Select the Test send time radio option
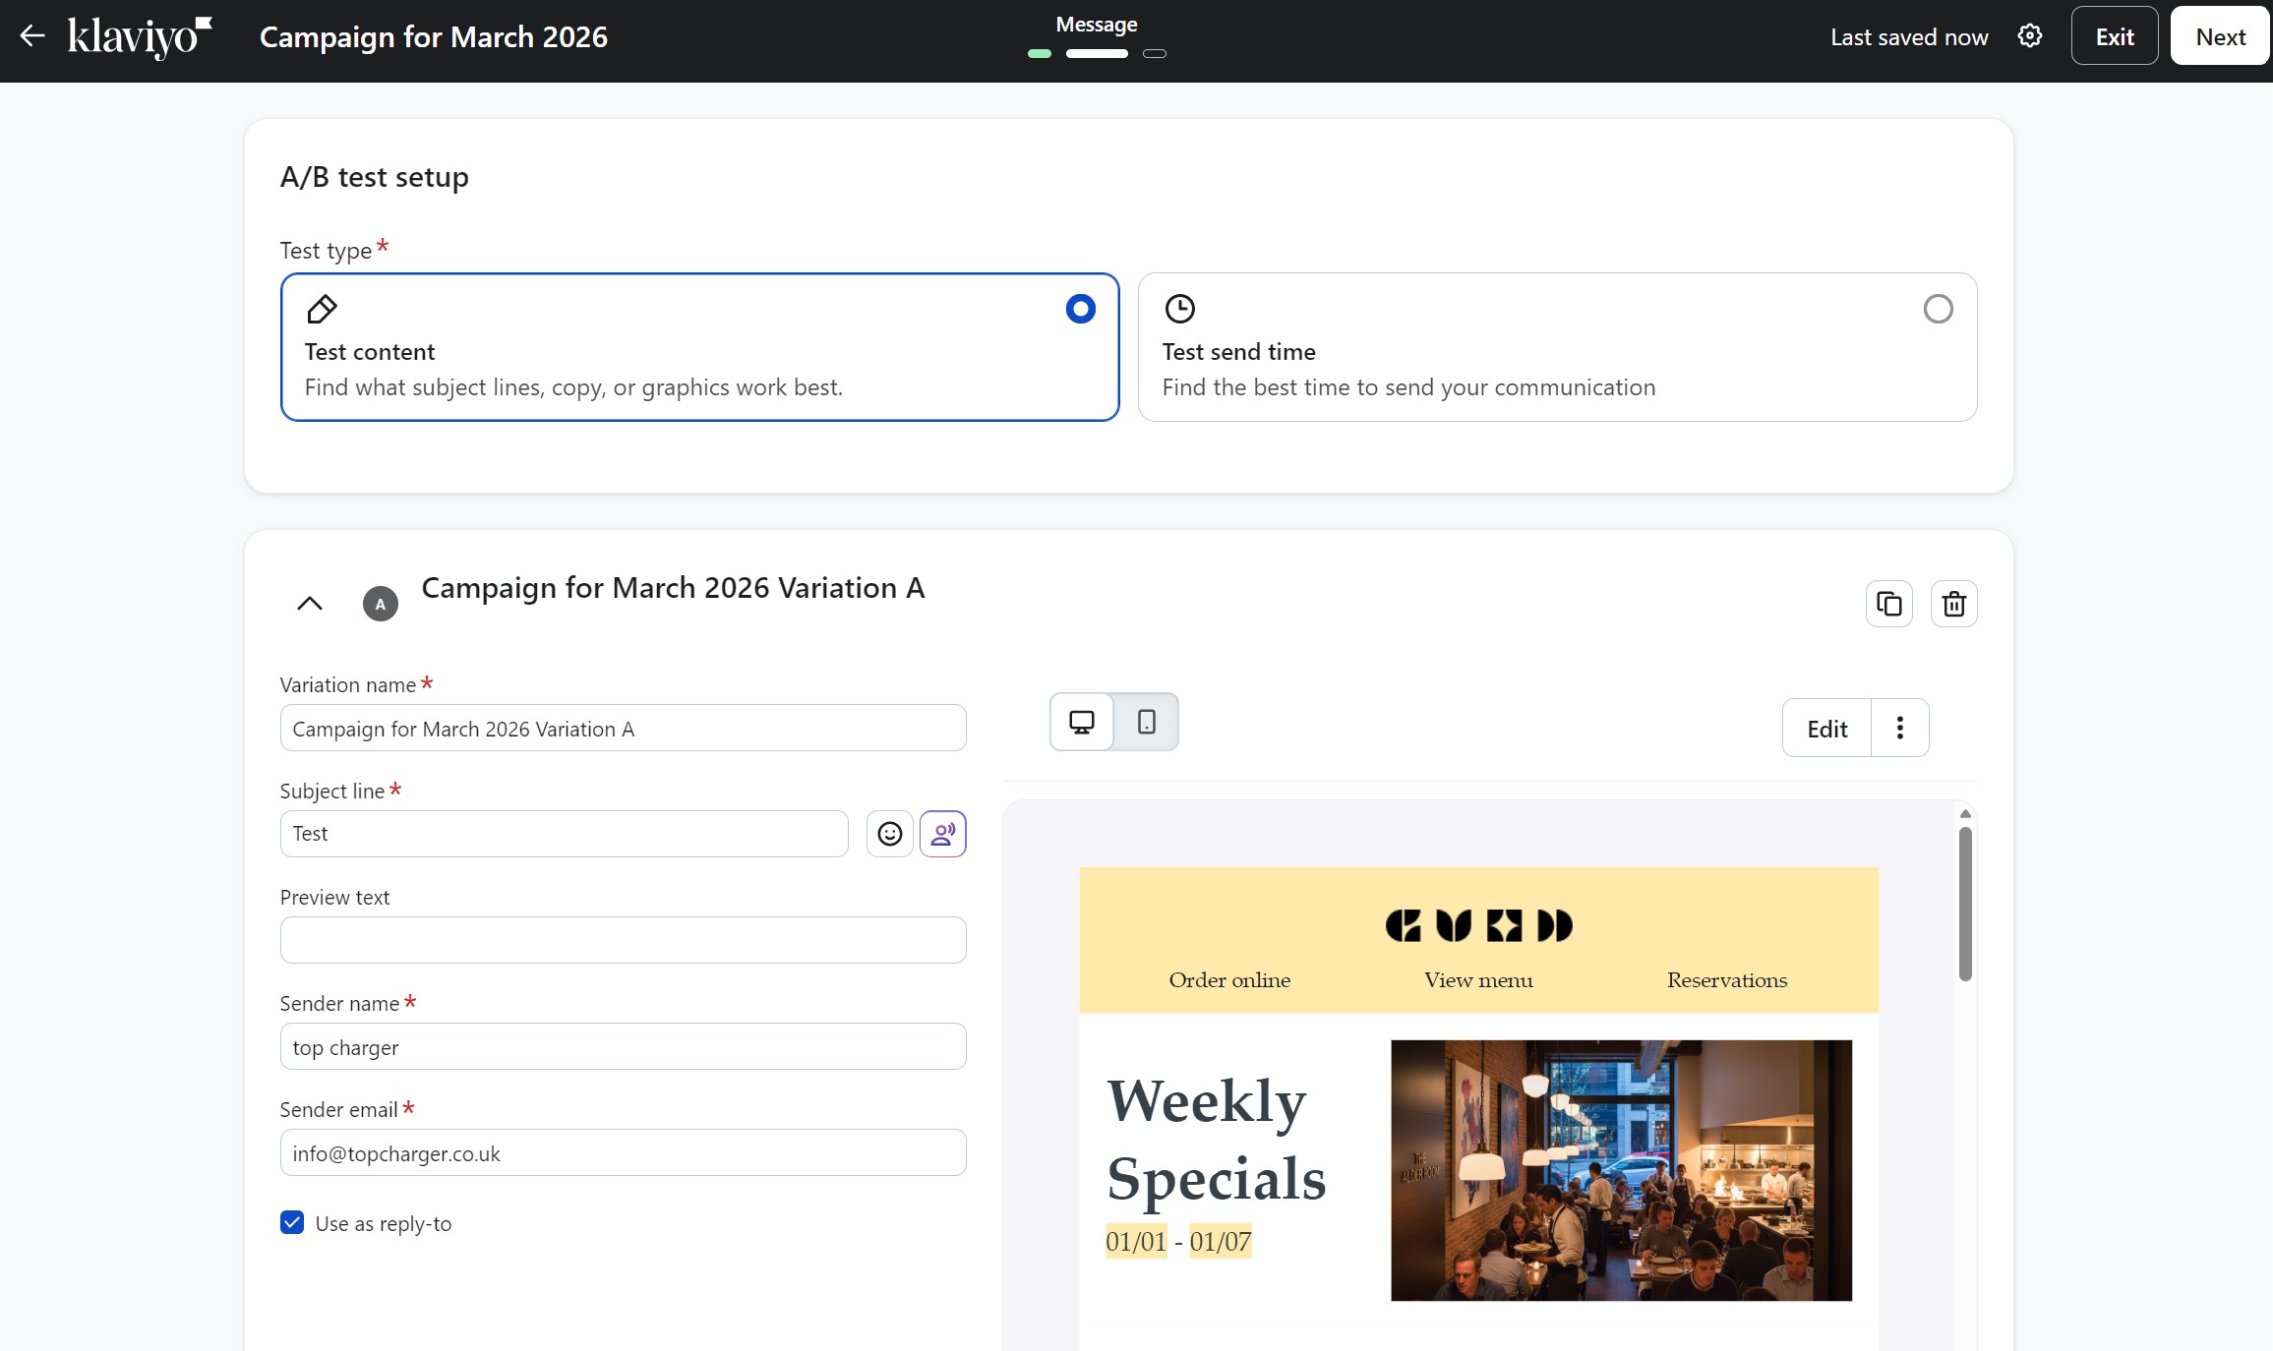The width and height of the screenshot is (2273, 1351). (1937, 309)
